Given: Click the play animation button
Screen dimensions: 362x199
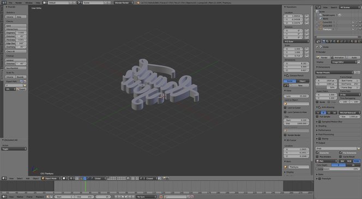Looking at the screenshot, I should [x=126, y=197].
